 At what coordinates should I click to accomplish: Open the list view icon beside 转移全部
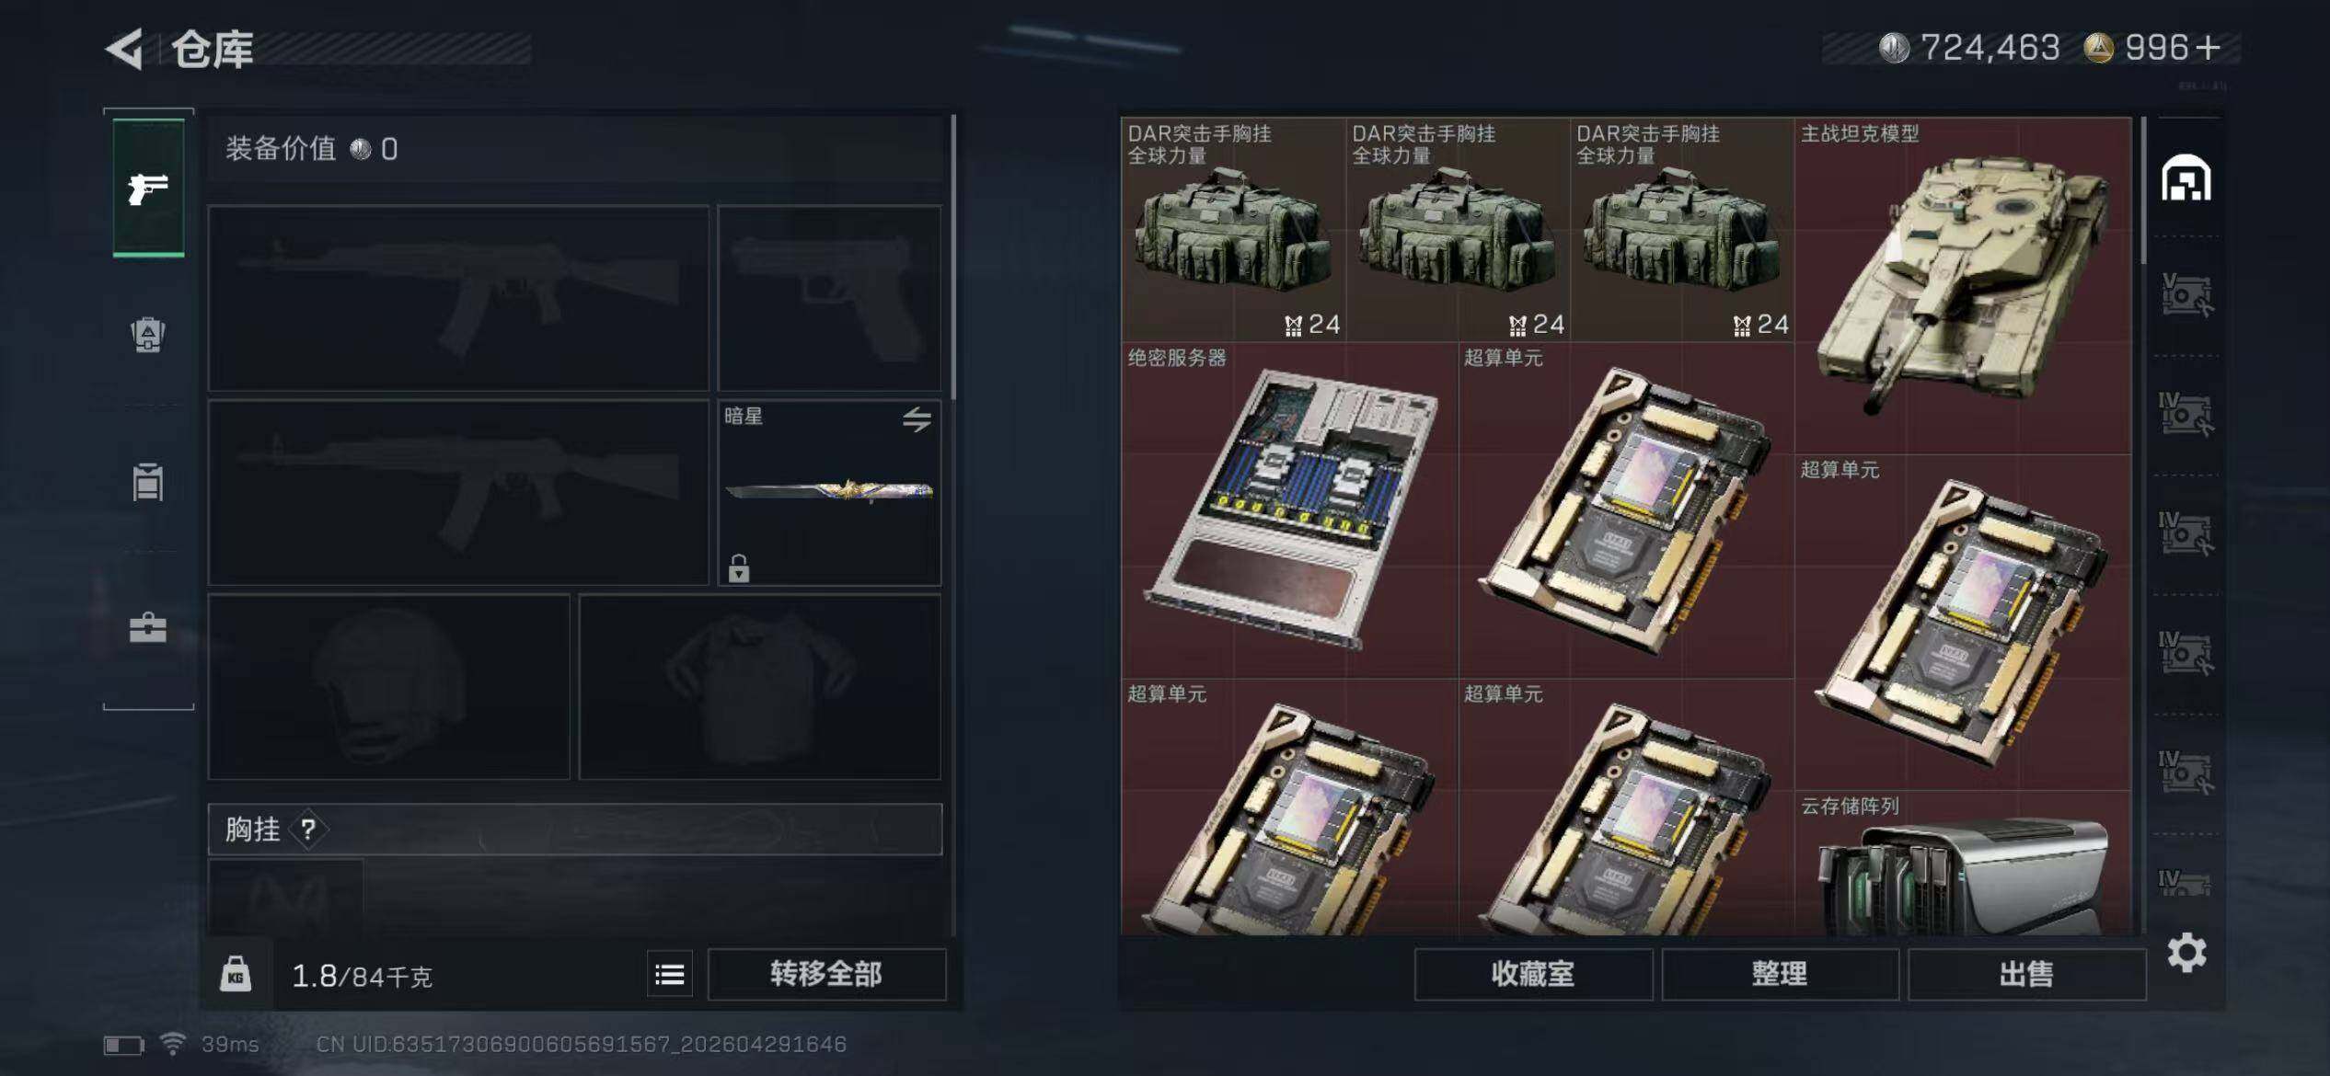[670, 974]
